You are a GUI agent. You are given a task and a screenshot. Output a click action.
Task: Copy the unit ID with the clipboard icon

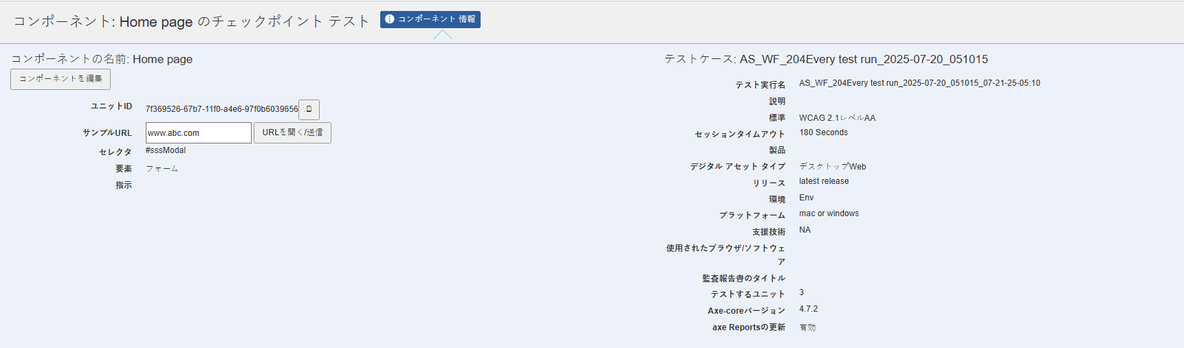coord(309,110)
